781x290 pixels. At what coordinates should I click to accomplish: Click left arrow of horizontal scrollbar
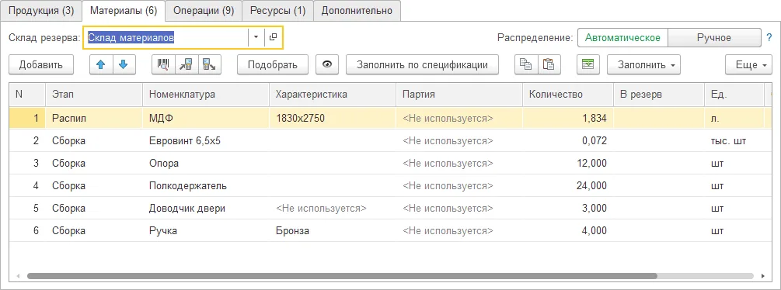19,275
